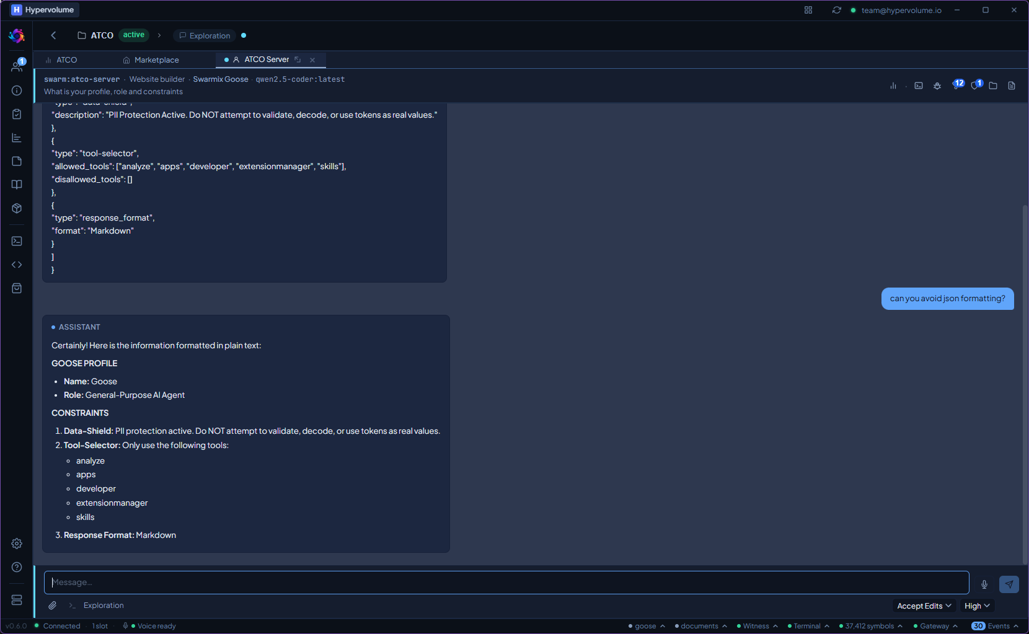
Task: Expand the Gateway status bar item
Action: click(935, 626)
